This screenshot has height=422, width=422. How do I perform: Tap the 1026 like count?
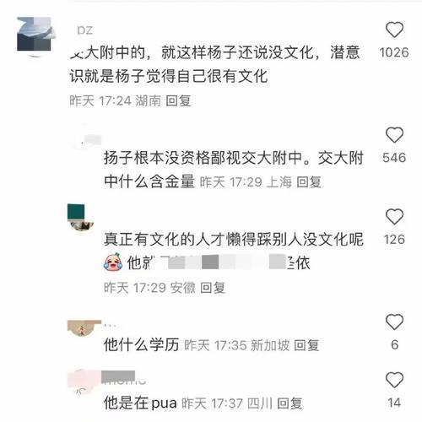[x=394, y=52]
